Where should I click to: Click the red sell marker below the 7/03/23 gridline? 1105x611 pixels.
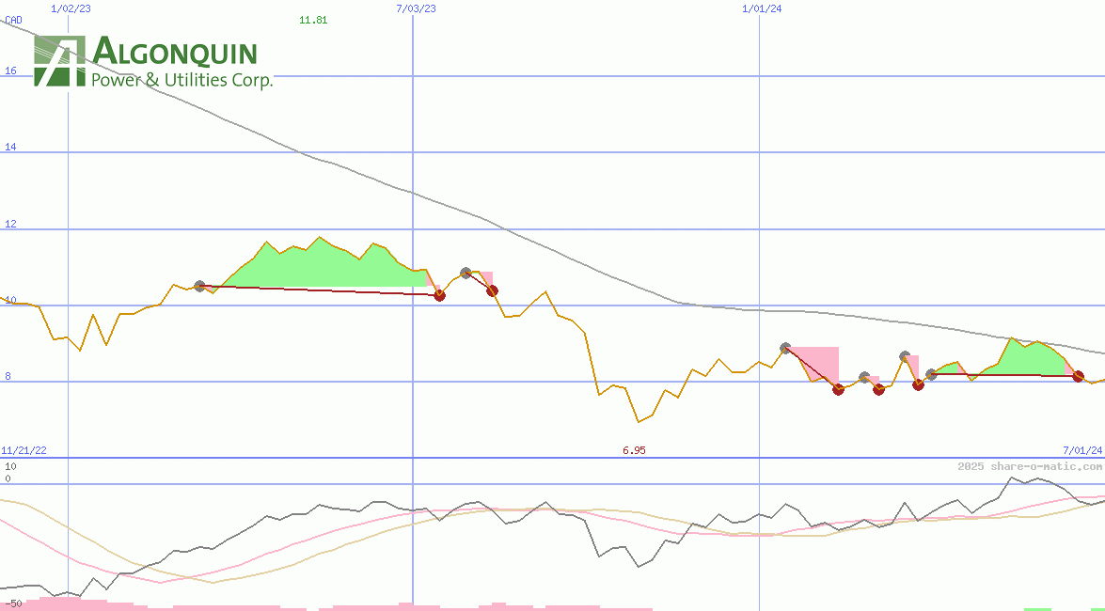(x=440, y=296)
